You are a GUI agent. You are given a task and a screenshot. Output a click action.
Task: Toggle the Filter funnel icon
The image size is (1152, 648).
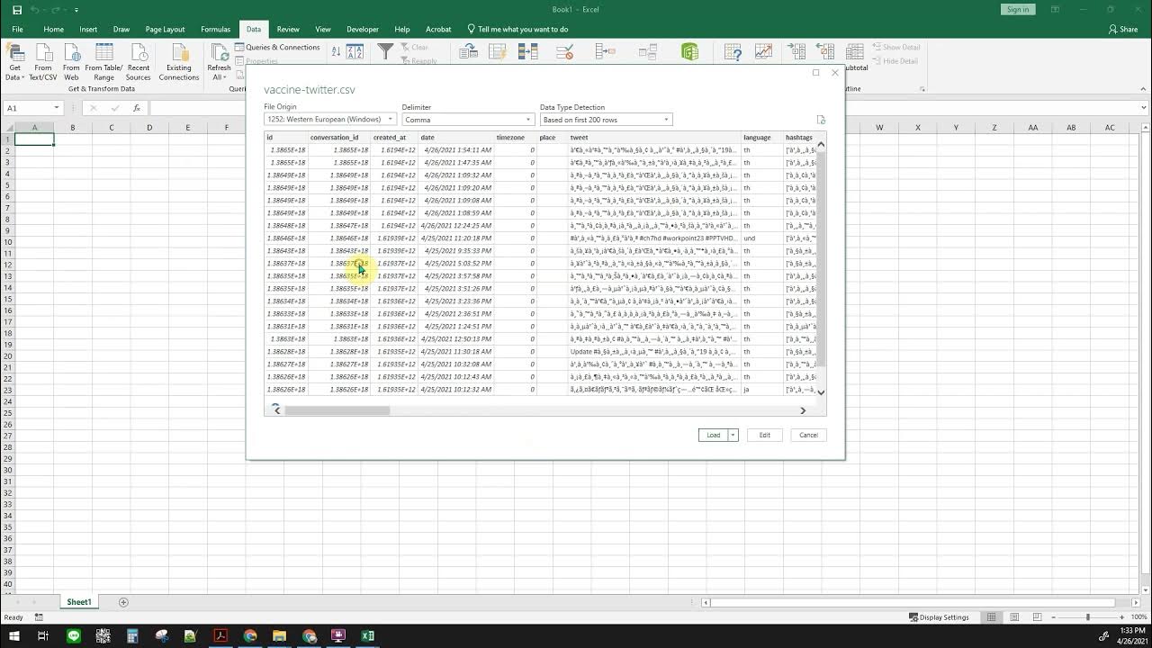pyautogui.click(x=385, y=52)
